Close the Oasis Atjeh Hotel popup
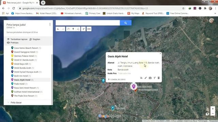218x122 pixels. [x=160, y=54]
